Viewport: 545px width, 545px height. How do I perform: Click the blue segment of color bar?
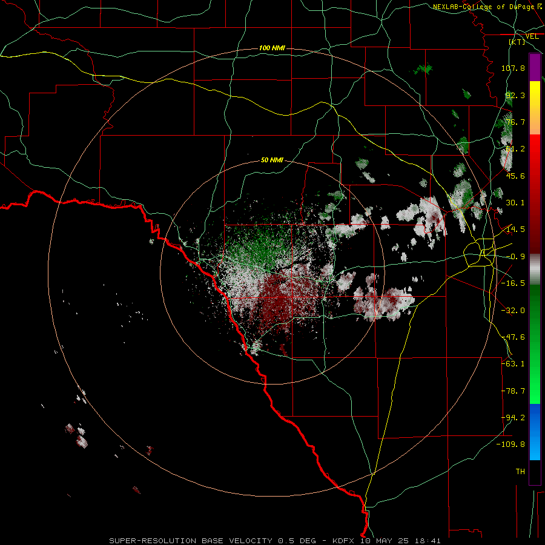[535, 432]
